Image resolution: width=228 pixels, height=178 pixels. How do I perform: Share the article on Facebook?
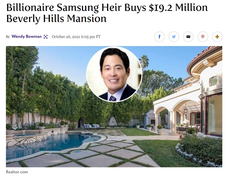[x=159, y=37]
